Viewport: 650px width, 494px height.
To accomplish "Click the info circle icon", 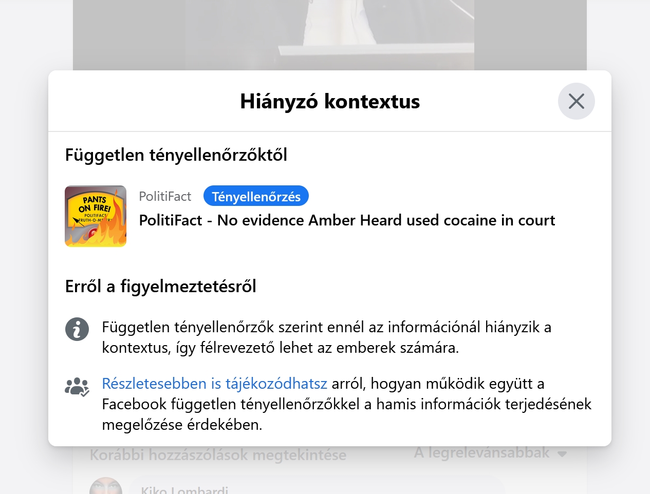I will [x=77, y=329].
